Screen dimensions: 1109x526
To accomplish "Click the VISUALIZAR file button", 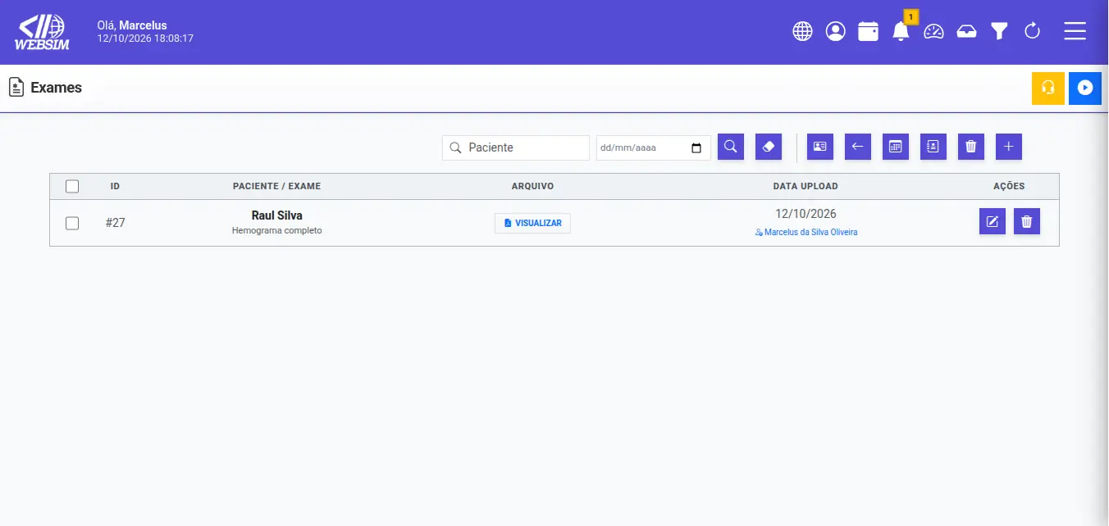I will coord(532,223).
